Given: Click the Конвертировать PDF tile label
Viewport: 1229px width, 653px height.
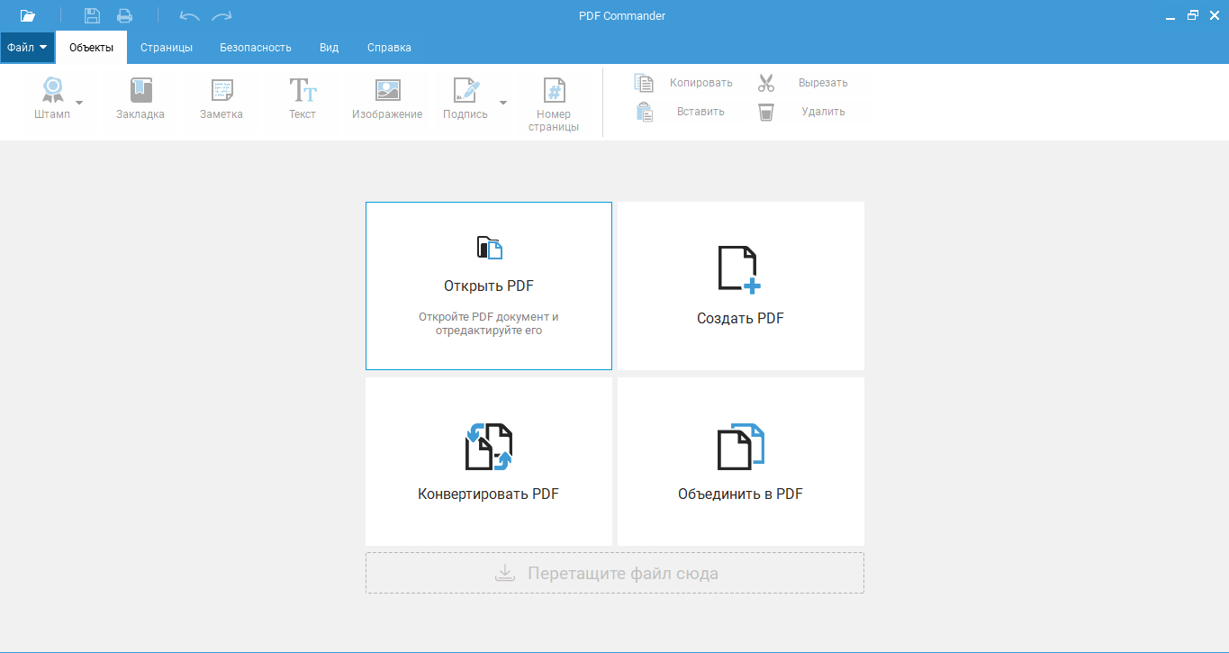Looking at the screenshot, I should [488, 494].
